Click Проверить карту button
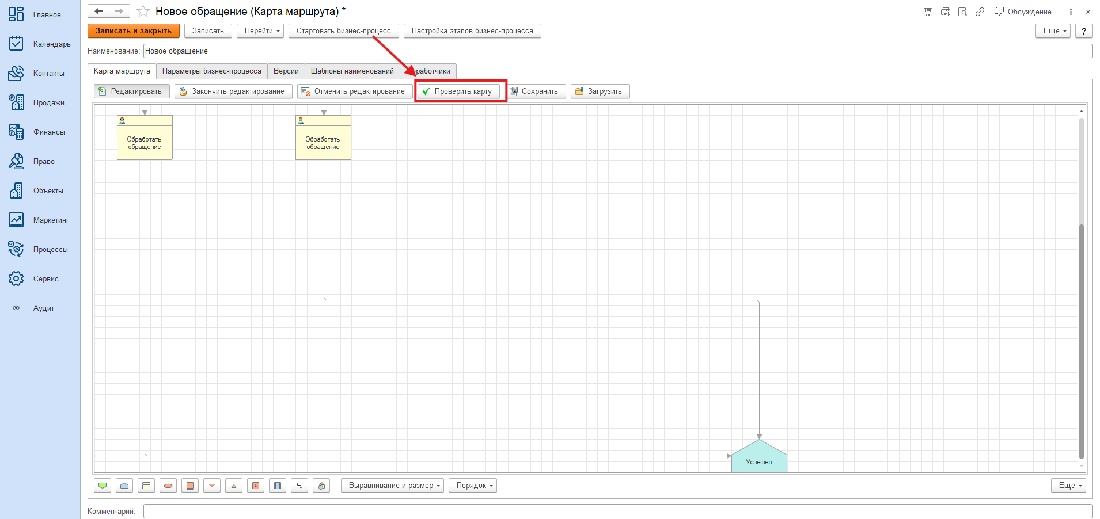Image resolution: width=1100 pixels, height=519 pixels. click(x=459, y=91)
